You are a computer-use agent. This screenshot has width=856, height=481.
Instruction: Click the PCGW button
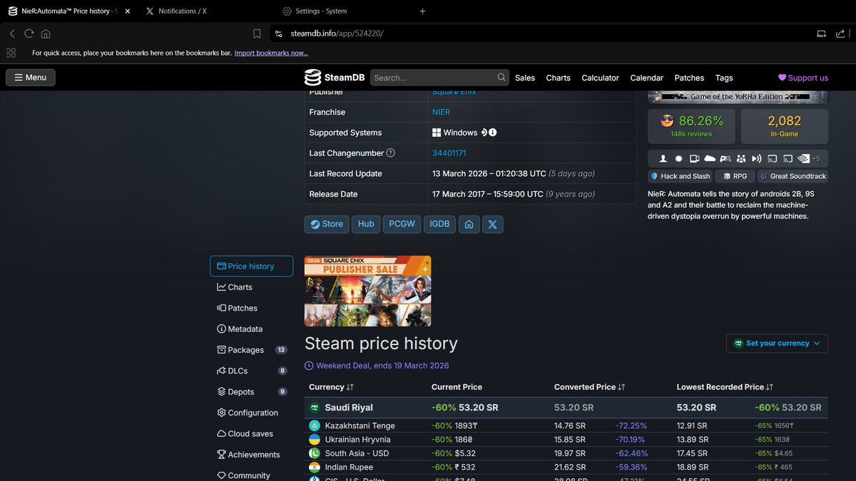[402, 224]
